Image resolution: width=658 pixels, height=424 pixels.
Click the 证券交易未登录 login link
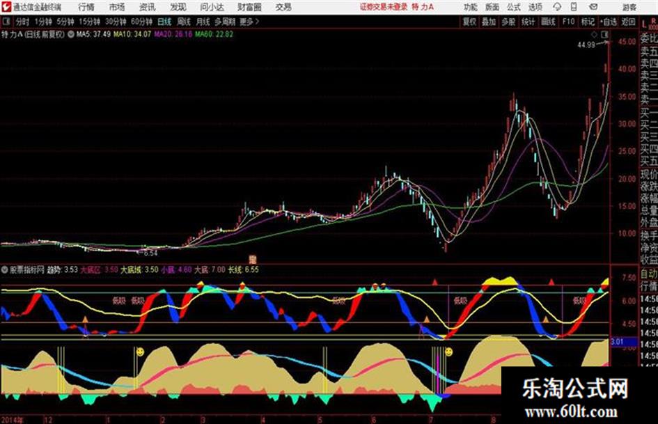click(384, 7)
